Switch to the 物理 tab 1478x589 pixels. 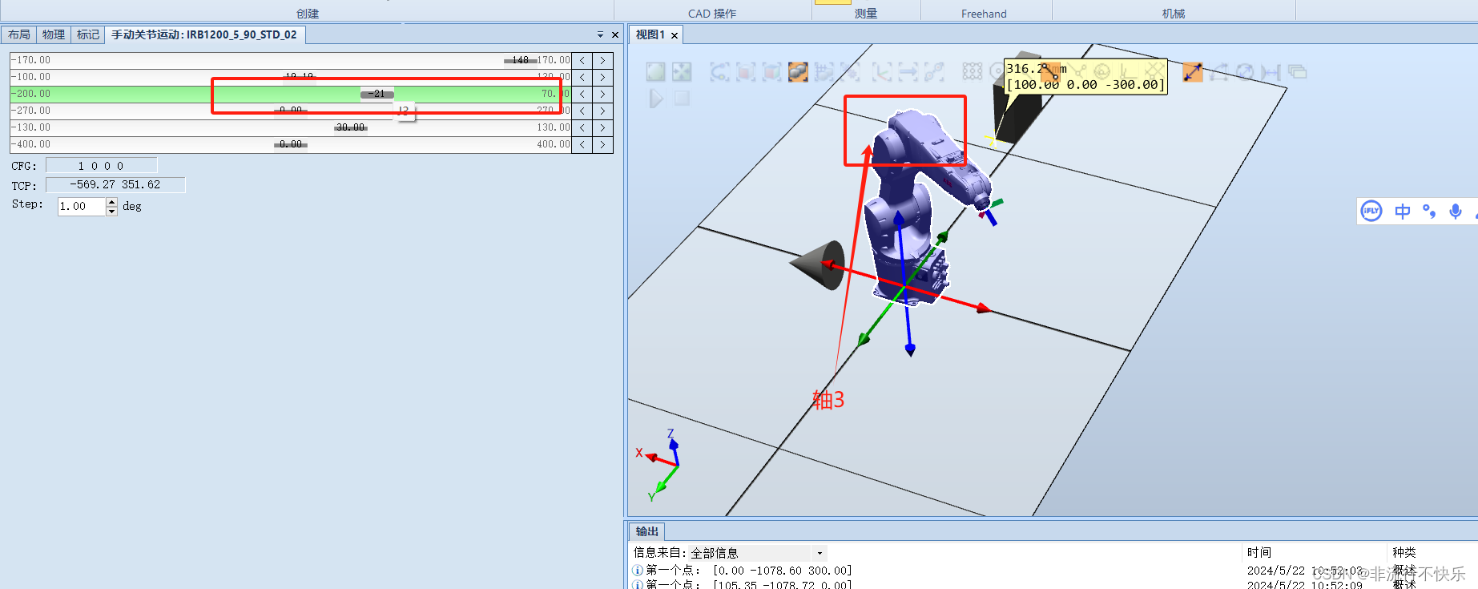[x=54, y=34]
